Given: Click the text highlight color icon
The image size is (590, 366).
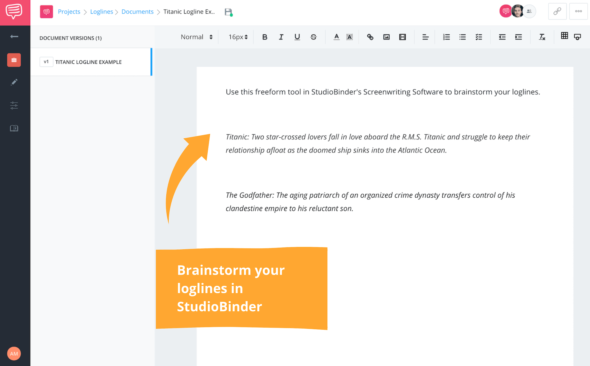Looking at the screenshot, I should point(350,37).
